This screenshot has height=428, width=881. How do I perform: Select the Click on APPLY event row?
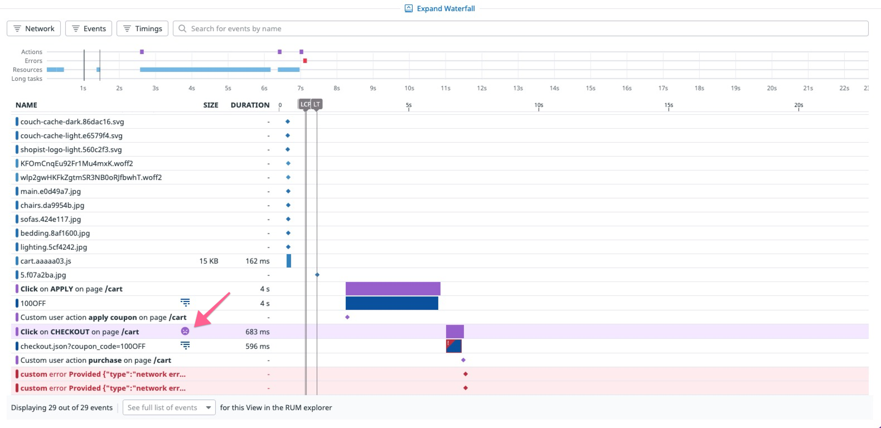pos(440,289)
